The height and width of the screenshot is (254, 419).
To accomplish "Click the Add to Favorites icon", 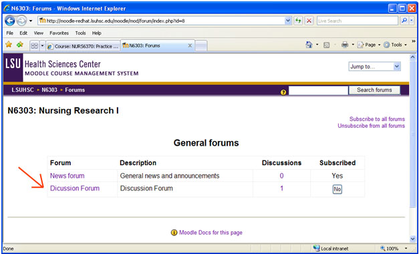I will coord(20,45).
